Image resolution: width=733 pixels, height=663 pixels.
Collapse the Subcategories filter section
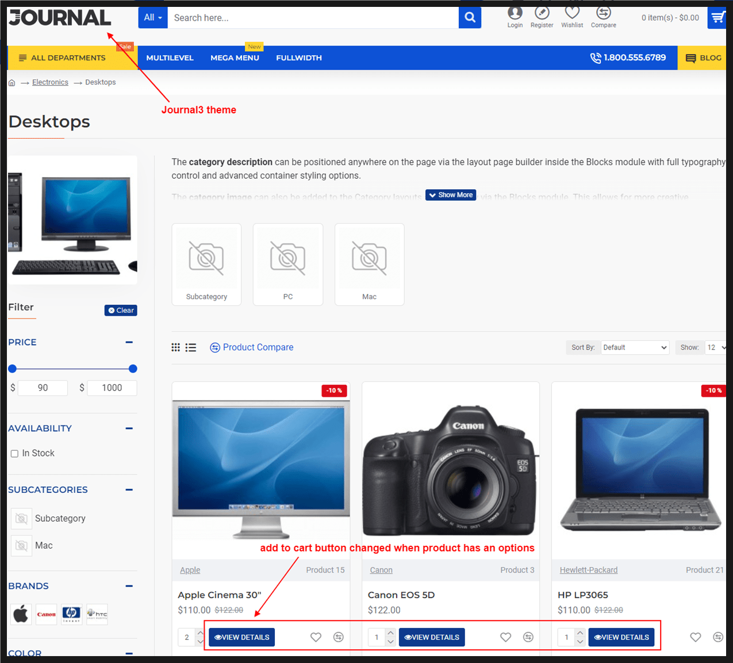(129, 490)
